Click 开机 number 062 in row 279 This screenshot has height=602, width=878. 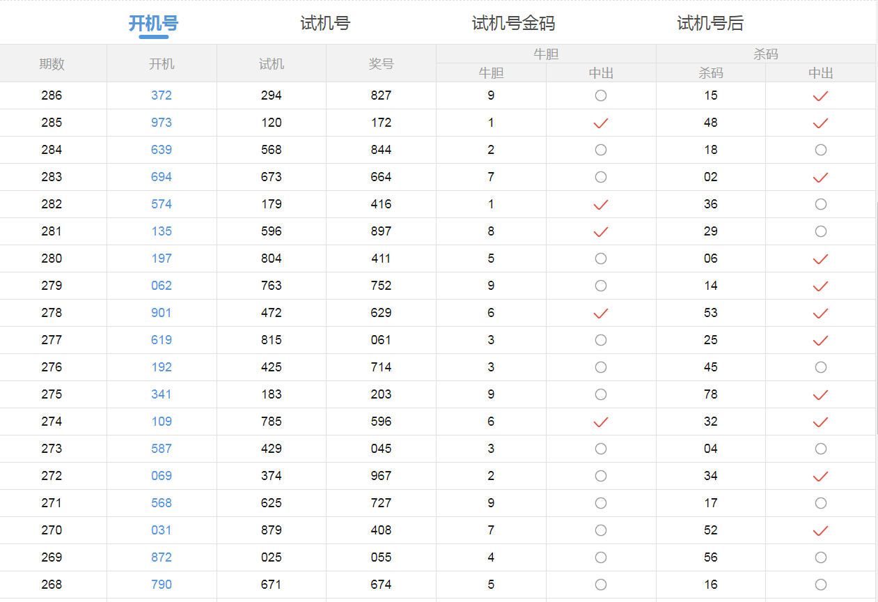162,286
